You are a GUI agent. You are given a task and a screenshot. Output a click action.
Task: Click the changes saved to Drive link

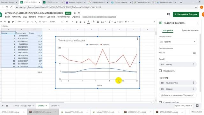click(99, 17)
